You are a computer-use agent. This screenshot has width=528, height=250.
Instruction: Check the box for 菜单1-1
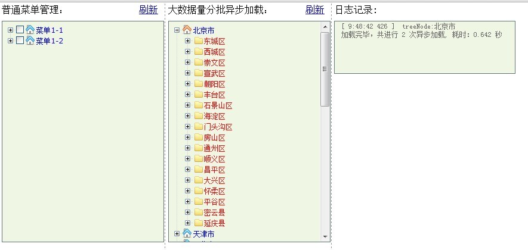pyautogui.click(x=20, y=30)
